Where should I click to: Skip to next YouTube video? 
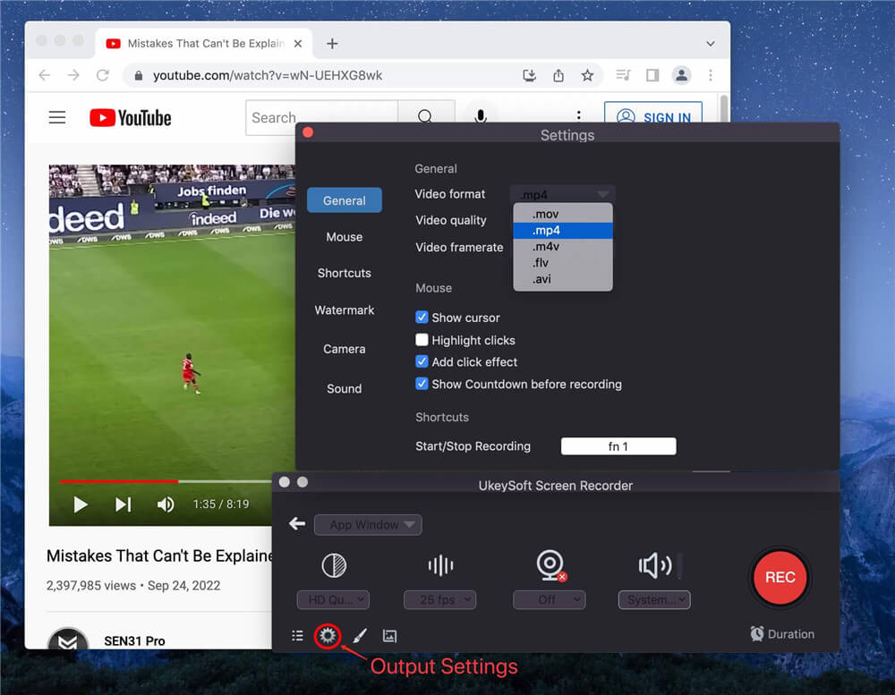[x=124, y=504]
